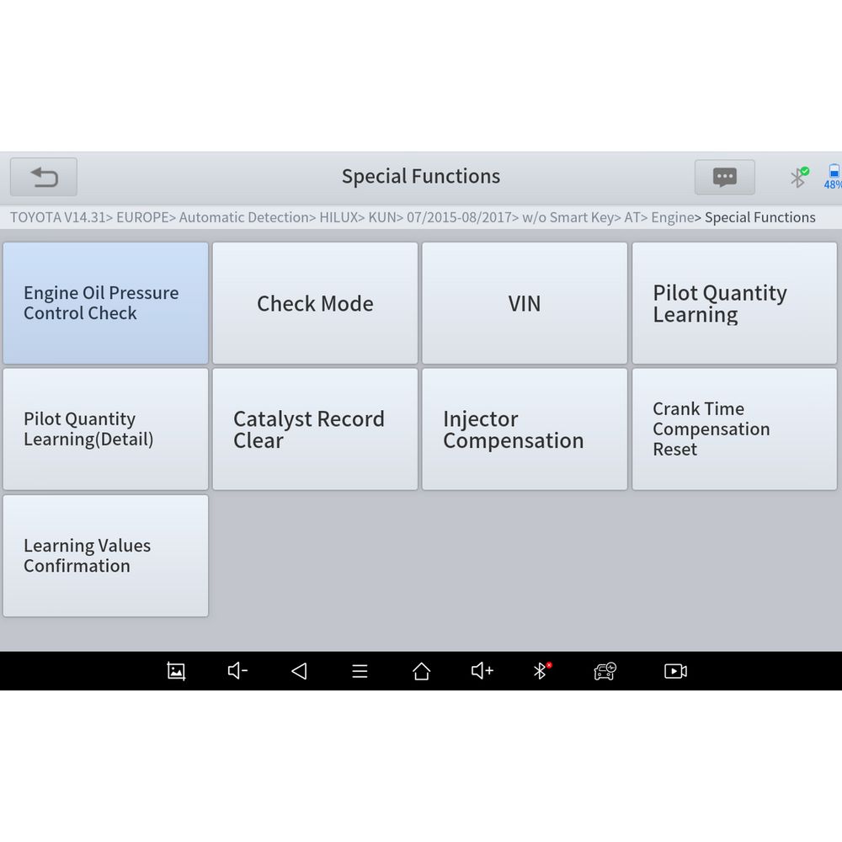This screenshot has width=842, height=842.
Task: Lower volume with the speaker minus icon
Action: 237,671
